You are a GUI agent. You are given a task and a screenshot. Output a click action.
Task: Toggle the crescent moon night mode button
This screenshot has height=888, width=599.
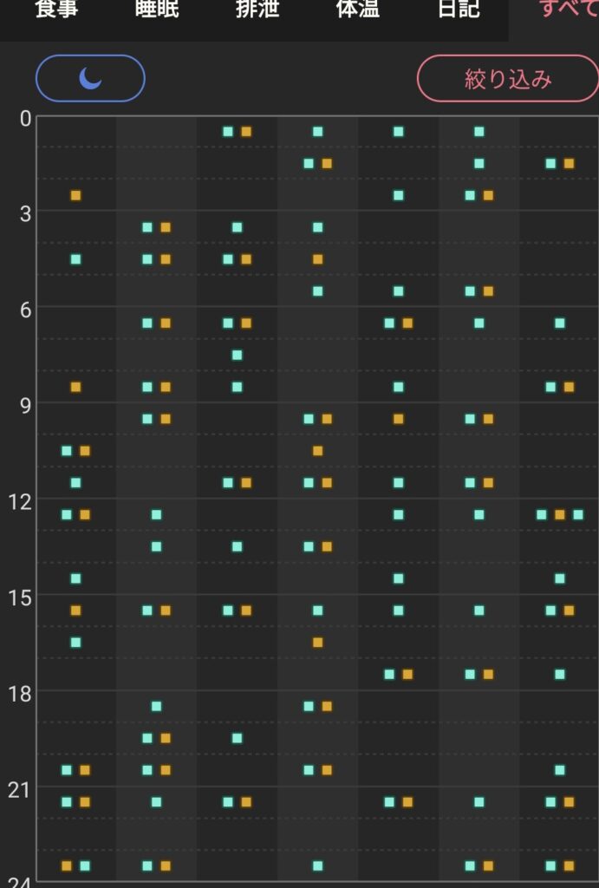[x=90, y=79]
